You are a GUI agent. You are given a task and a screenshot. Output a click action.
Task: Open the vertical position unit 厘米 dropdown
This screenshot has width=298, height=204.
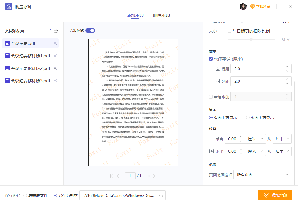(255, 139)
